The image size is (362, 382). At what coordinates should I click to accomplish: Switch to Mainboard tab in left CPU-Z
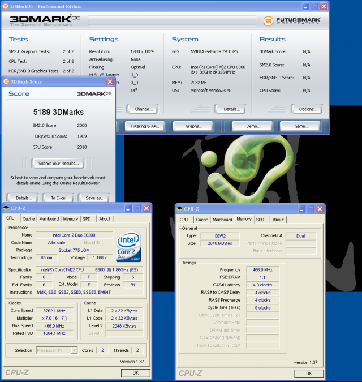(49, 219)
